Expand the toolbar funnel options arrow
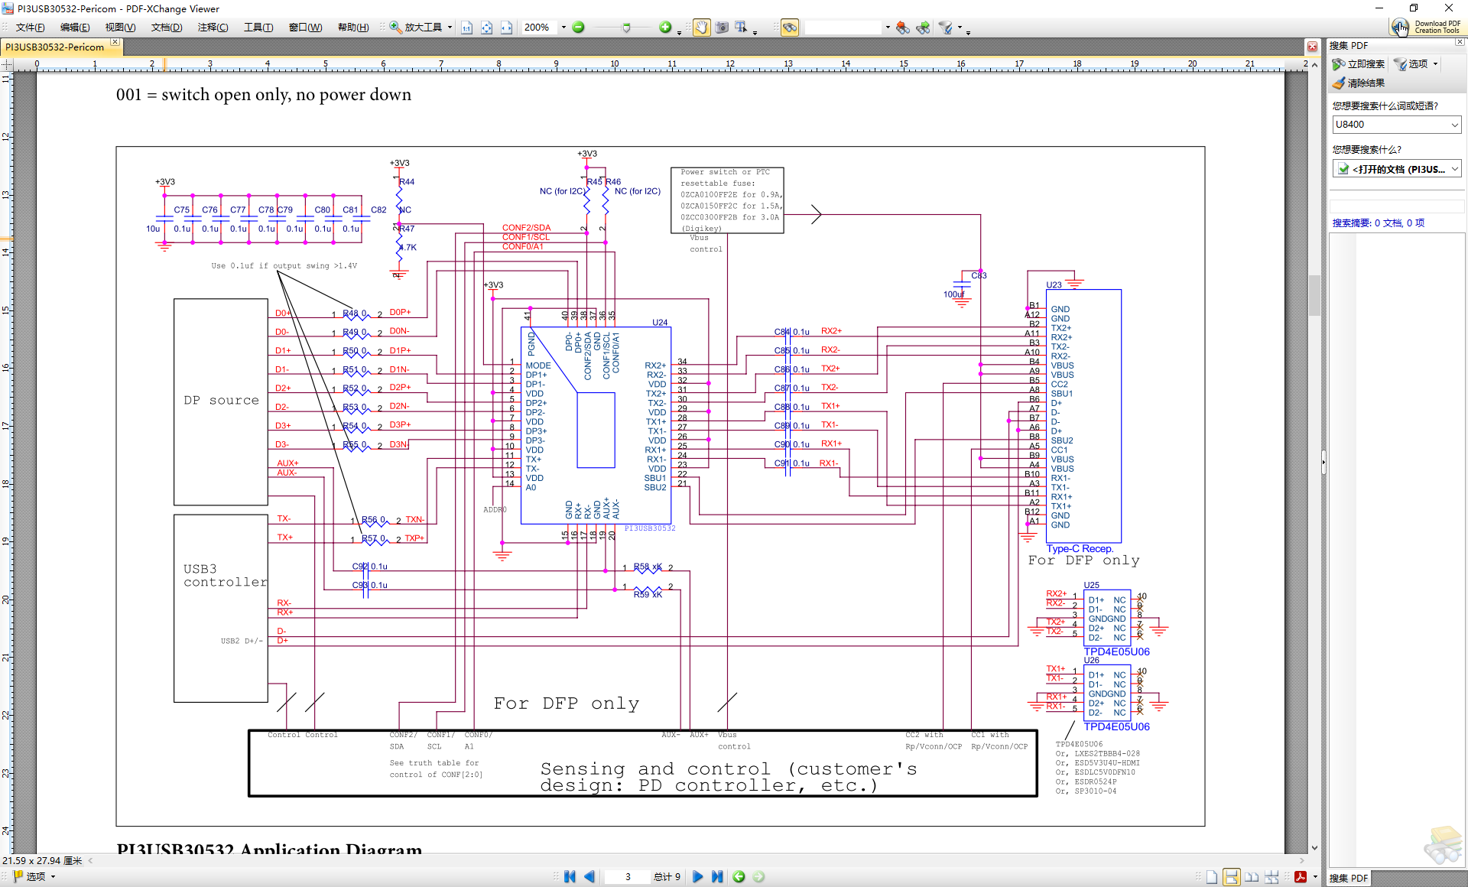The image size is (1468, 887). coord(960,28)
